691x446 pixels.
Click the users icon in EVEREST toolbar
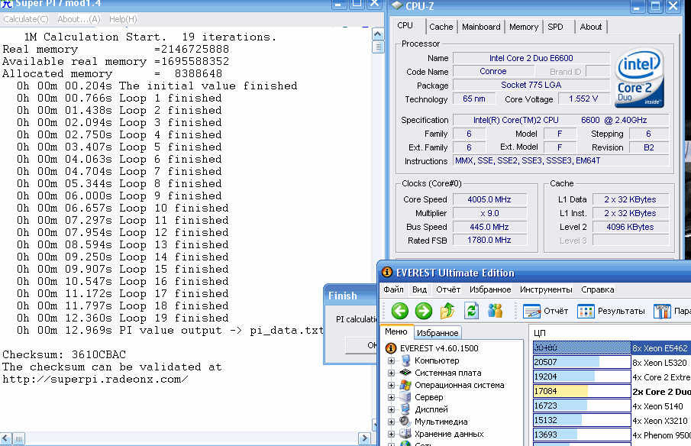(x=496, y=311)
